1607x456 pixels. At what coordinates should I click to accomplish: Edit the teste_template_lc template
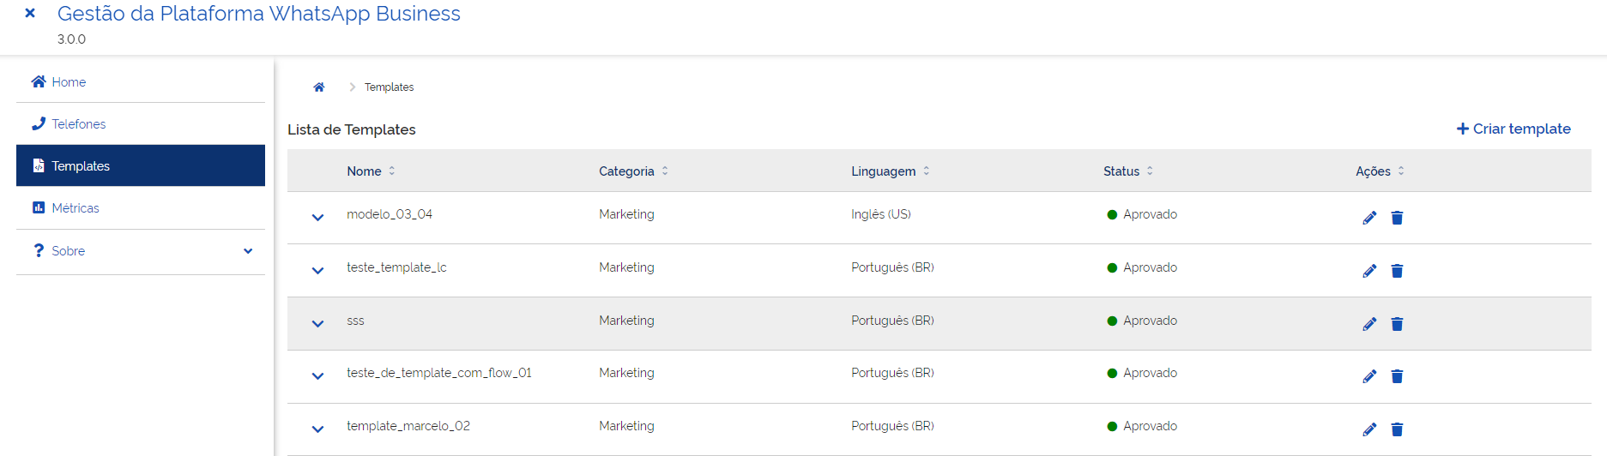[1369, 271]
